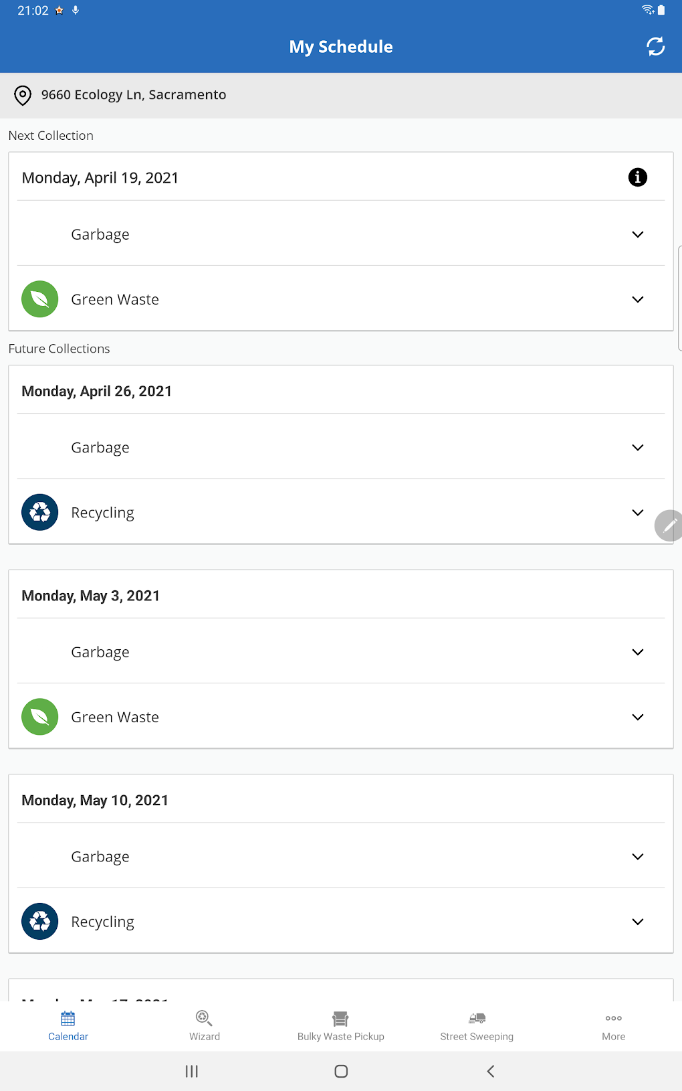Select the address 9660 Ecology Ln, Sacramento

(x=133, y=95)
